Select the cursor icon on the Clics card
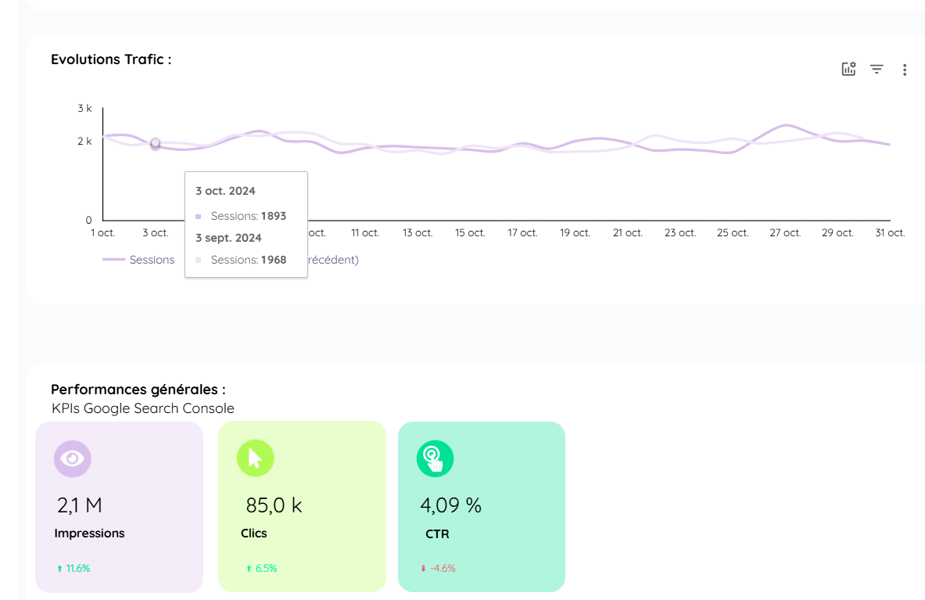This screenshot has width=925, height=600. [x=255, y=458]
